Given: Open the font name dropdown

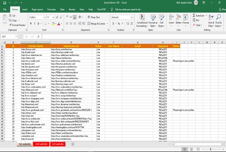Looking at the screenshot, I should pos(45,17).
